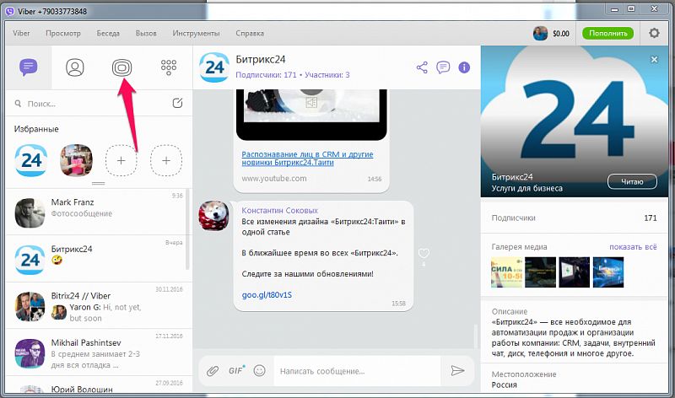Viewport: 675px width, 398px height.
Task: Click the compose new message icon
Action: click(177, 103)
